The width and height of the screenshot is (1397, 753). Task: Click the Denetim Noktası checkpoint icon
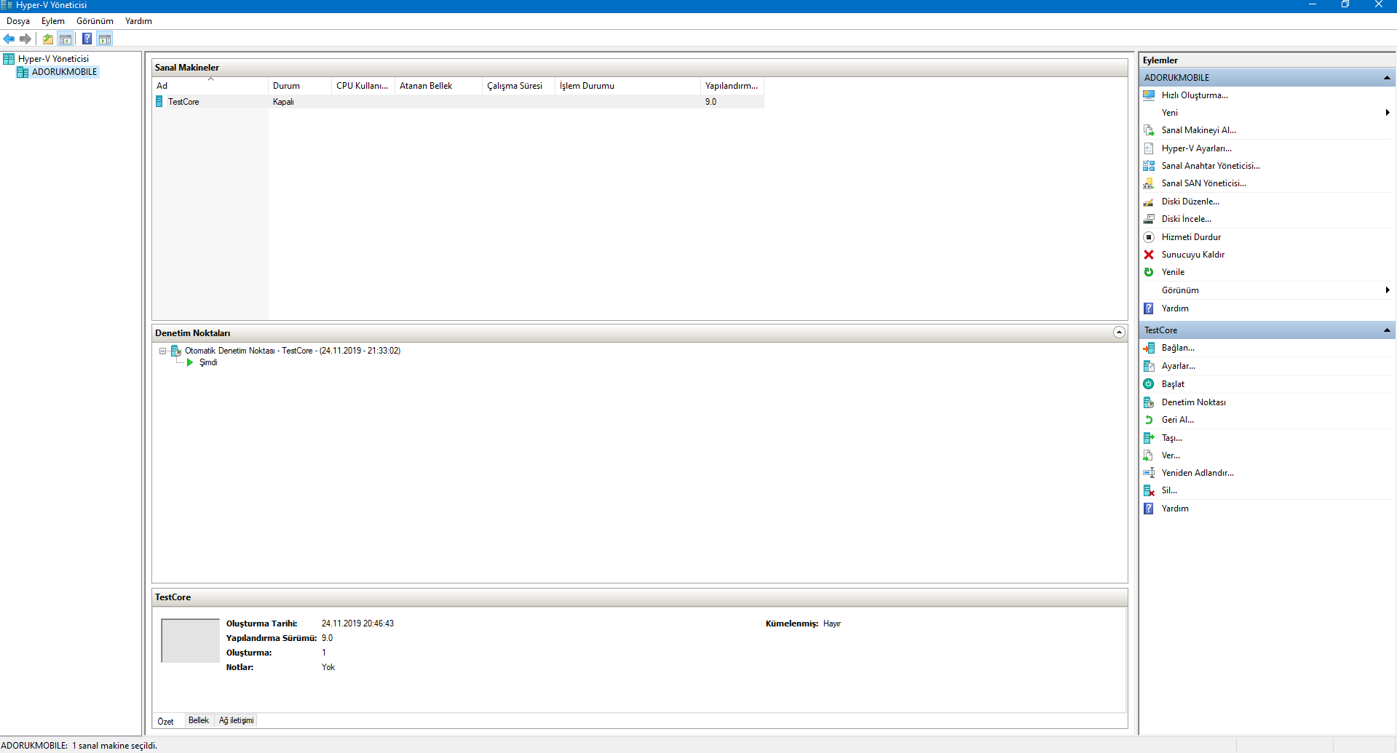pyautogui.click(x=1149, y=402)
